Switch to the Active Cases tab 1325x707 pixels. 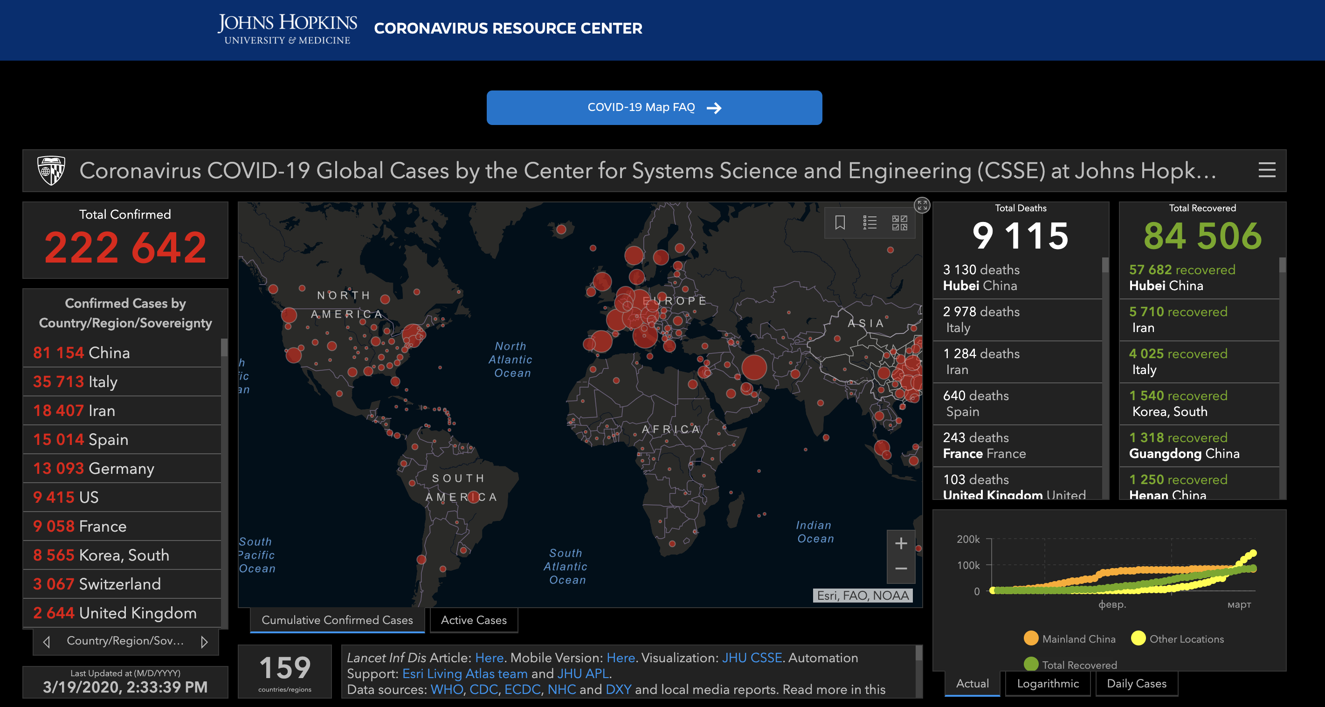coord(473,620)
